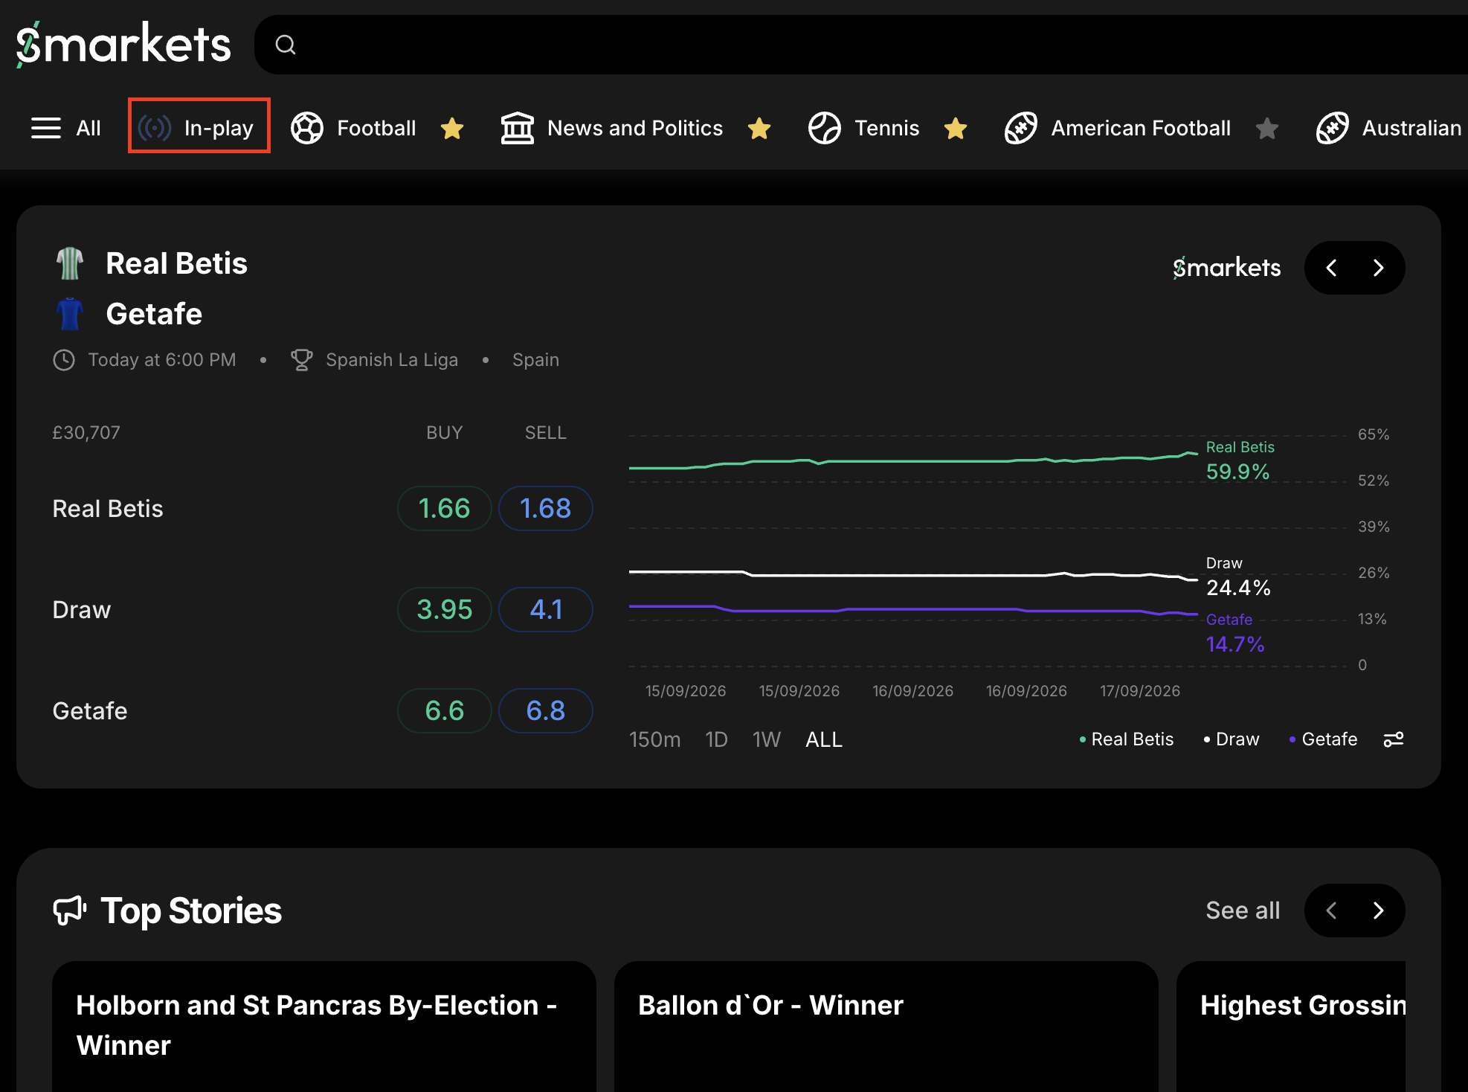The image size is (1468, 1092).
Task: Focus the top search input field
Action: tap(861, 45)
